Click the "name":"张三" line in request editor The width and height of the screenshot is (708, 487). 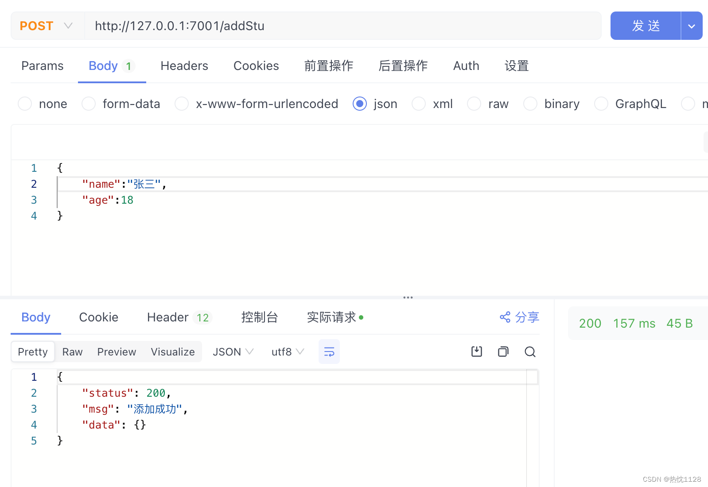coord(124,184)
